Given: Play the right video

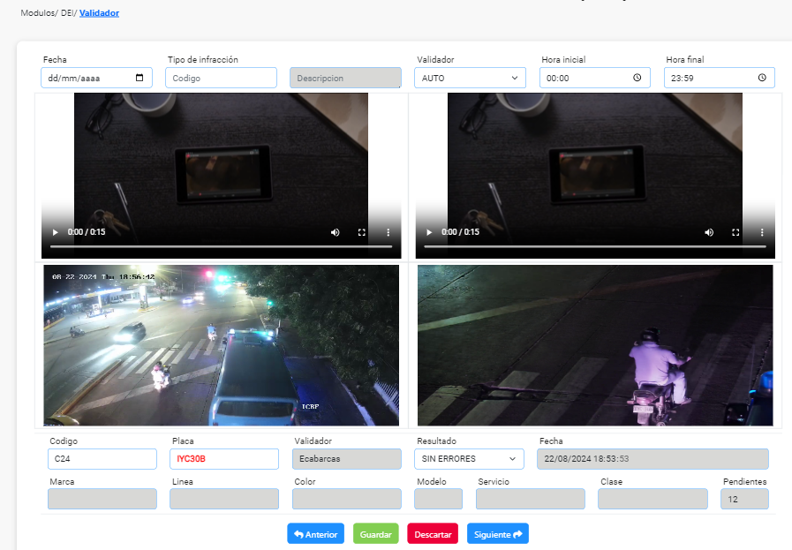Looking at the screenshot, I should [x=429, y=232].
